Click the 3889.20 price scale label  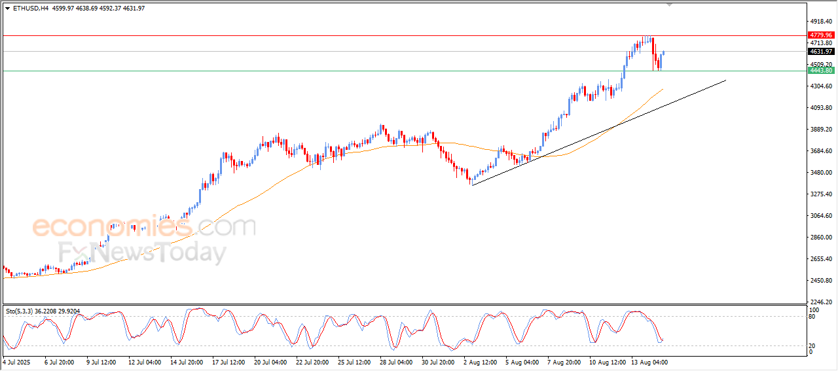(820, 130)
